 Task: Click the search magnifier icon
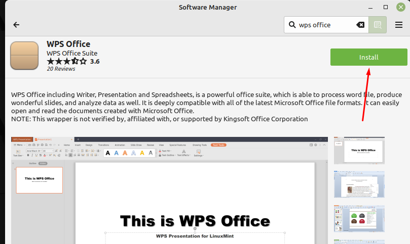[292, 25]
